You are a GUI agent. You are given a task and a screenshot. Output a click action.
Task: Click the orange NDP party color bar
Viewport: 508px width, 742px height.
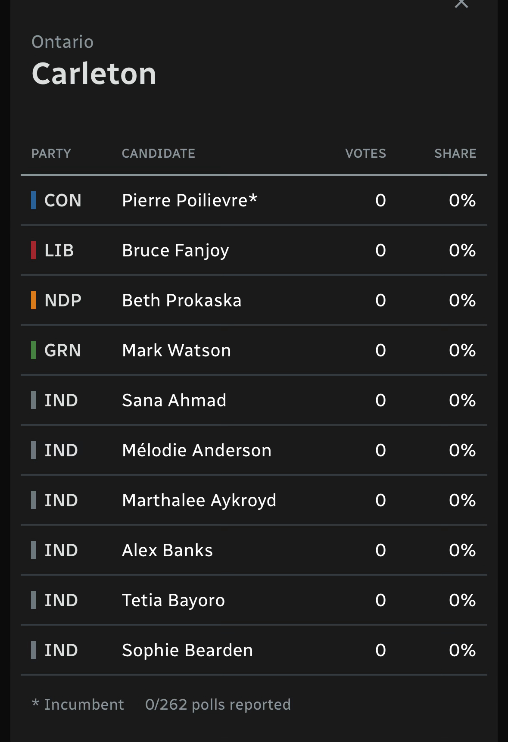[x=34, y=300]
